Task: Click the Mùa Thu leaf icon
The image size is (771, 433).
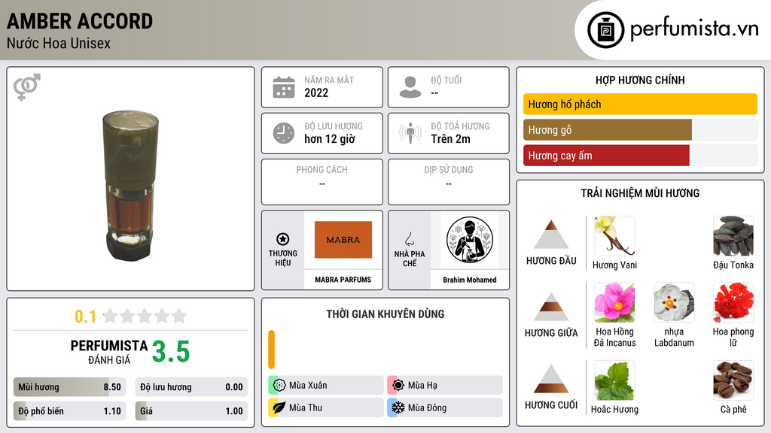Action: click(279, 407)
